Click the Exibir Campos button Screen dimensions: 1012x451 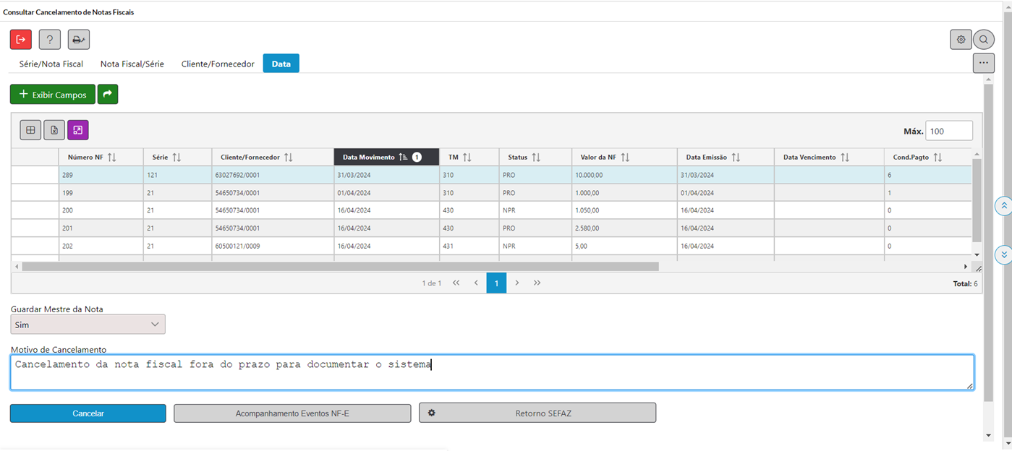(x=52, y=95)
